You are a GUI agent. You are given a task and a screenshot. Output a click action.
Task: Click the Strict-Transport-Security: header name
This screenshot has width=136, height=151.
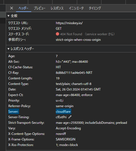pyautogui.click(x=26, y=123)
